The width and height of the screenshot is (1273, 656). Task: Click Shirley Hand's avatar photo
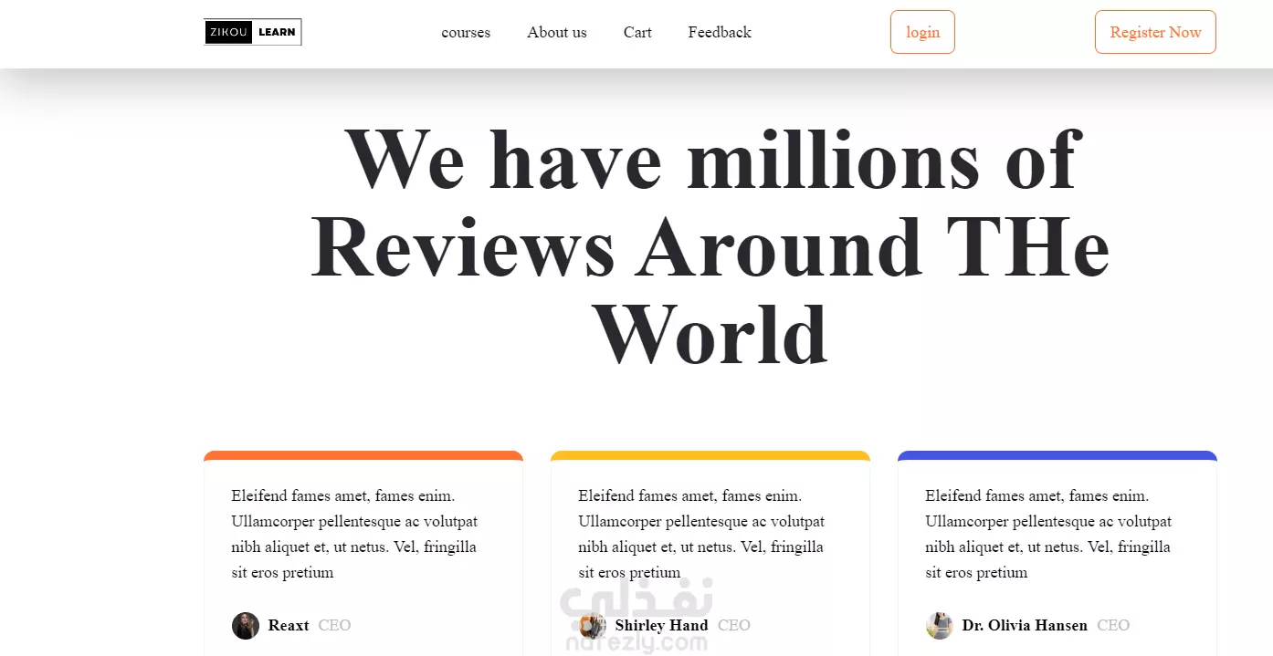pos(593,626)
